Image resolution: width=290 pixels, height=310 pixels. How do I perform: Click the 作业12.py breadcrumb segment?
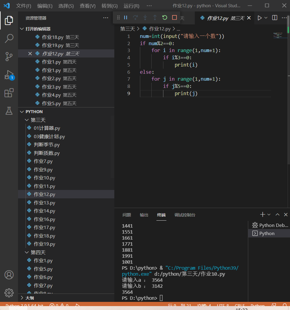tap(160, 29)
